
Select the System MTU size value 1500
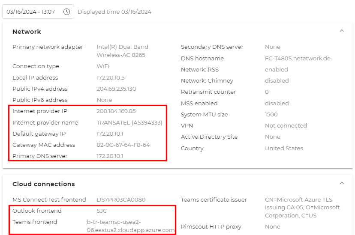tap(271, 115)
